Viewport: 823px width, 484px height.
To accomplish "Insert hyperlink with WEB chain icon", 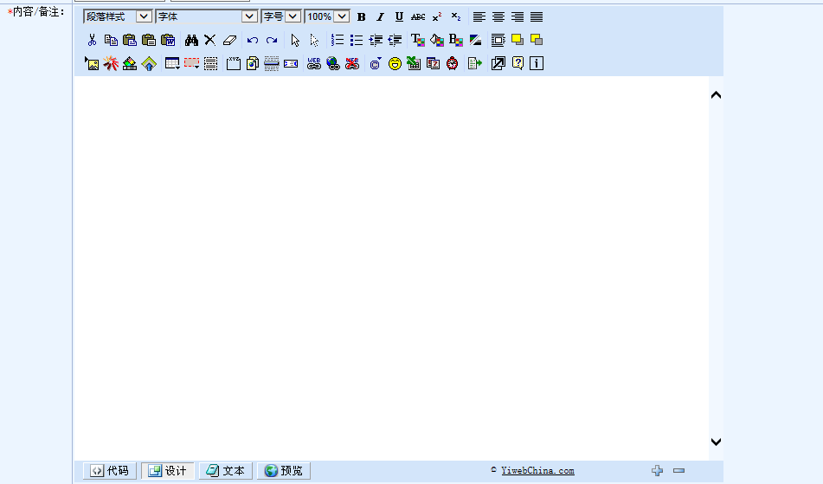I will coord(314,63).
